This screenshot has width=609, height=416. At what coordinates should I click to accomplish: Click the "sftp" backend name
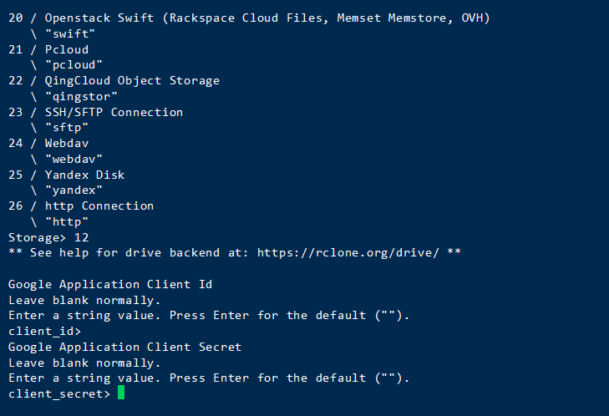pyautogui.click(x=66, y=127)
